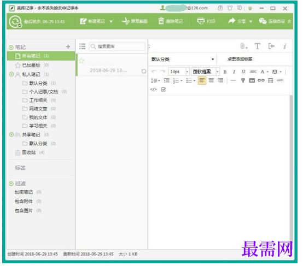Viewport: 303px width, 266px height.
Task: Collapse the 笔记 section
Action: coord(11,48)
